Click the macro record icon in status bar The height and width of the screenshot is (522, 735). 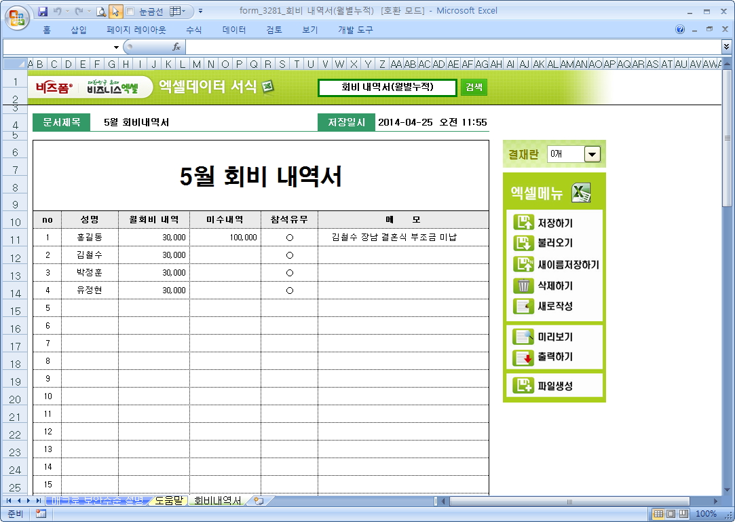[x=41, y=514]
